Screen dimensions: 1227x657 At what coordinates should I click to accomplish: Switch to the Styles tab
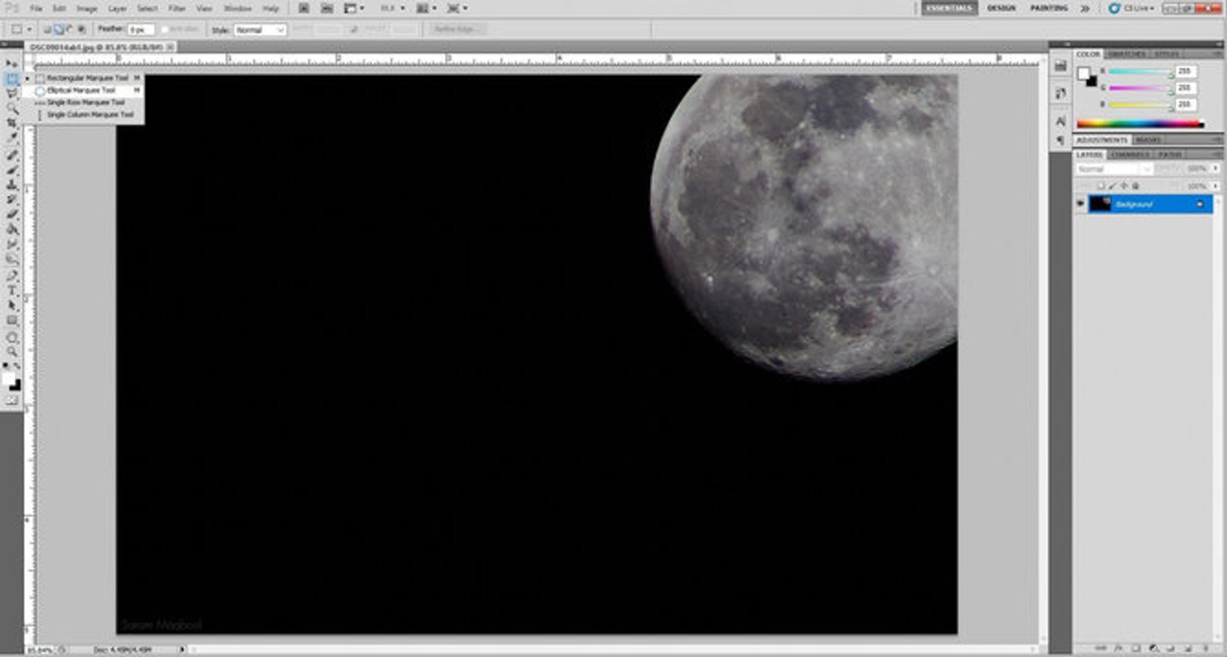pyautogui.click(x=1166, y=54)
